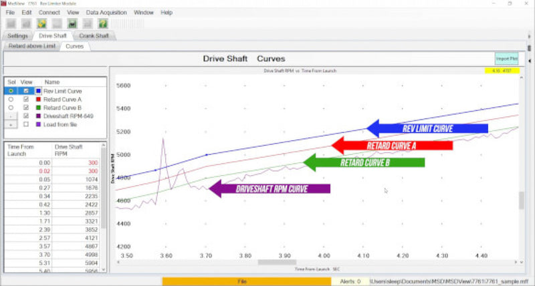The width and height of the screenshot is (535, 286).
Task: Switch to the Crank Shaft tab
Action: pos(94,36)
